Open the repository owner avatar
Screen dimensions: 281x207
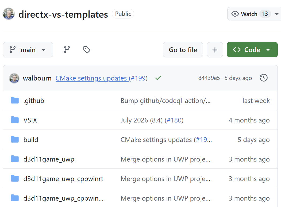pyautogui.click(x=9, y=14)
